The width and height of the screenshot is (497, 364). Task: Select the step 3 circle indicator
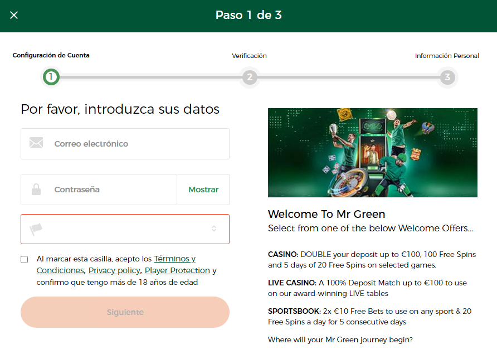[447, 77]
